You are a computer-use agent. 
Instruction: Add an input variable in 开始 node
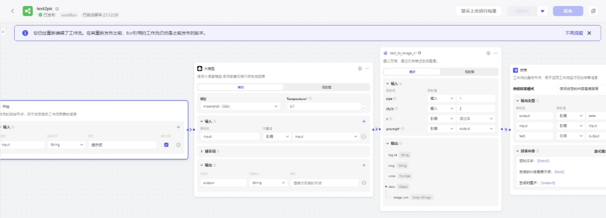178,127
